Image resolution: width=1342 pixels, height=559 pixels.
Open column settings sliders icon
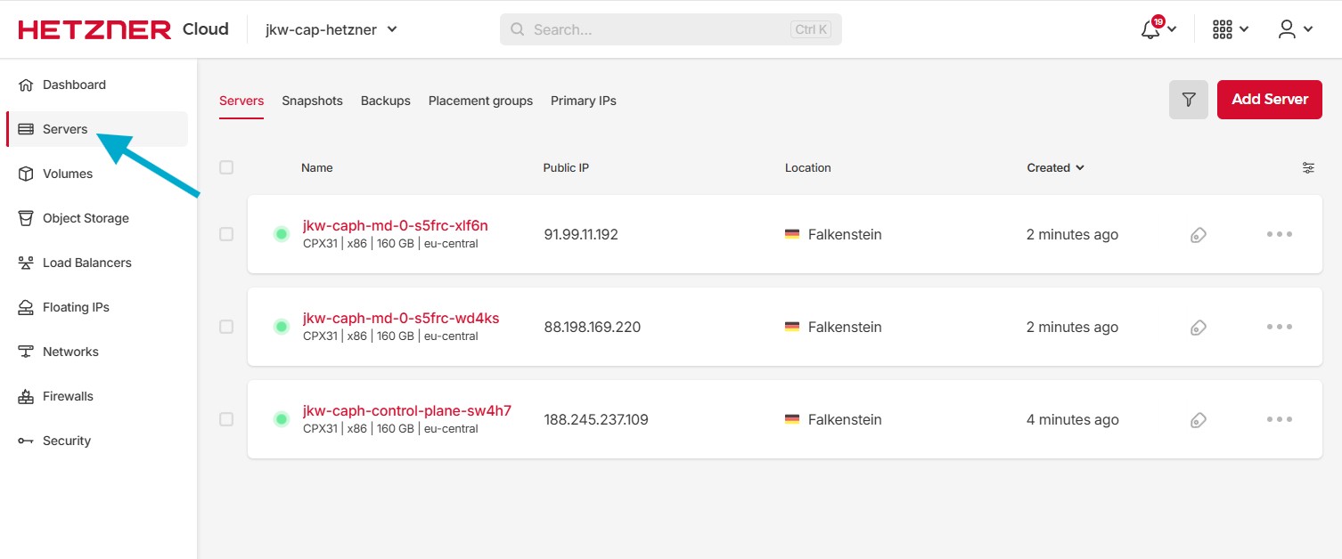[x=1308, y=167]
